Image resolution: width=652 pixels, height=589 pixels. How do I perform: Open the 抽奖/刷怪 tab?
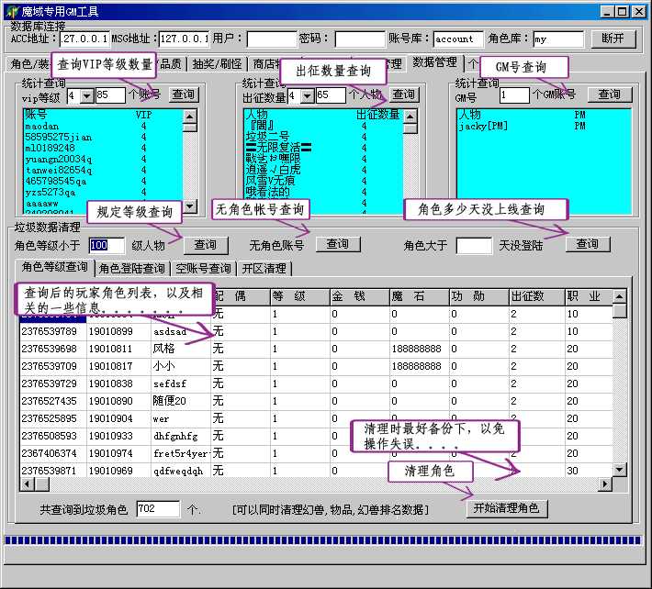218,64
